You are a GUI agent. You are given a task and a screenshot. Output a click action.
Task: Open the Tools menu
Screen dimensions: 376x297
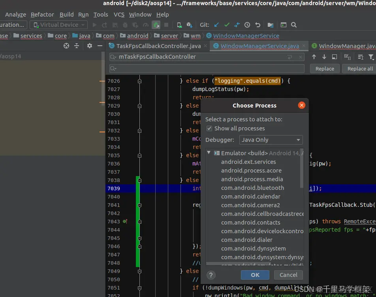coord(101,15)
